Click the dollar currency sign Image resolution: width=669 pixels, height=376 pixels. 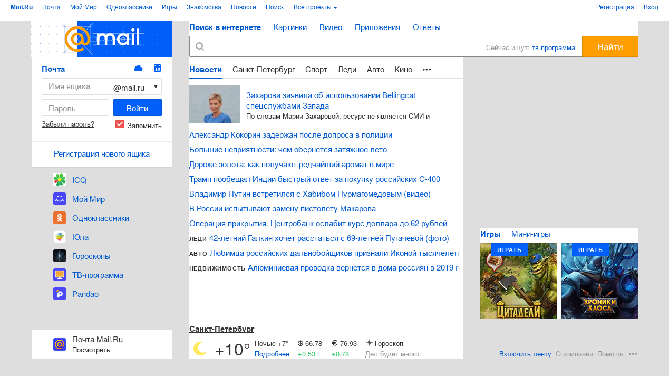point(300,343)
